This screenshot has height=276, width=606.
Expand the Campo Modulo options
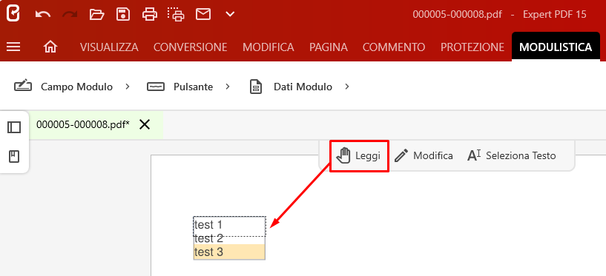coord(128,87)
